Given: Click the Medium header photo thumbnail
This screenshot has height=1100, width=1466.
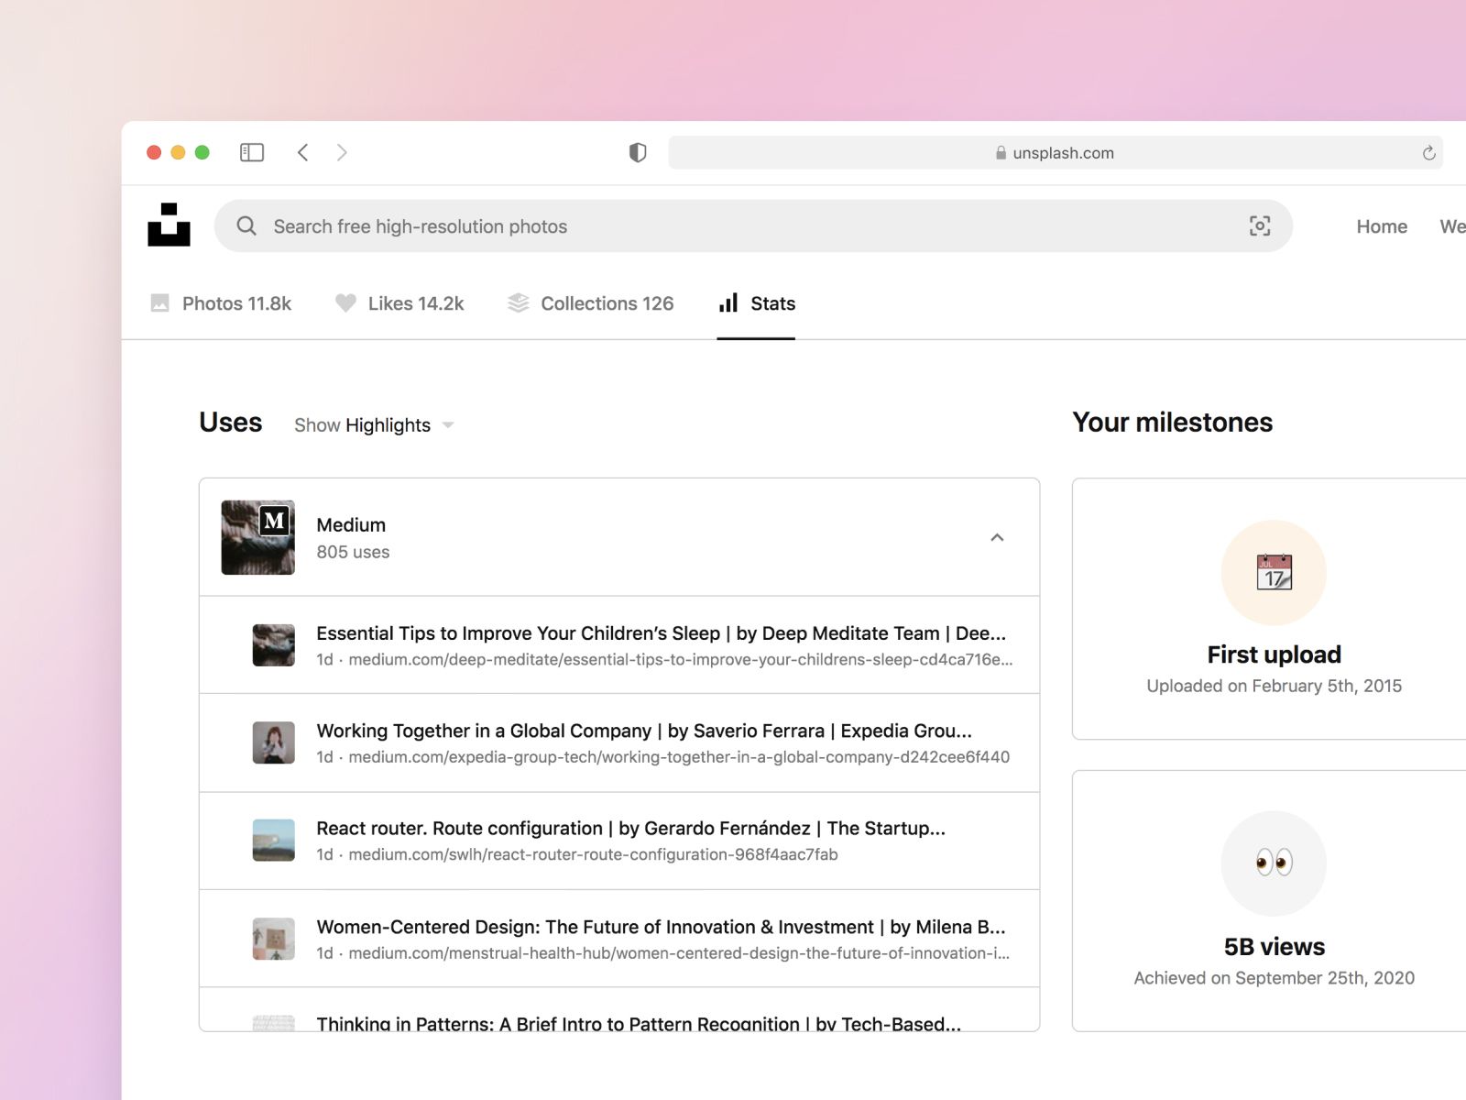Looking at the screenshot, I should [x=257, y=537].
